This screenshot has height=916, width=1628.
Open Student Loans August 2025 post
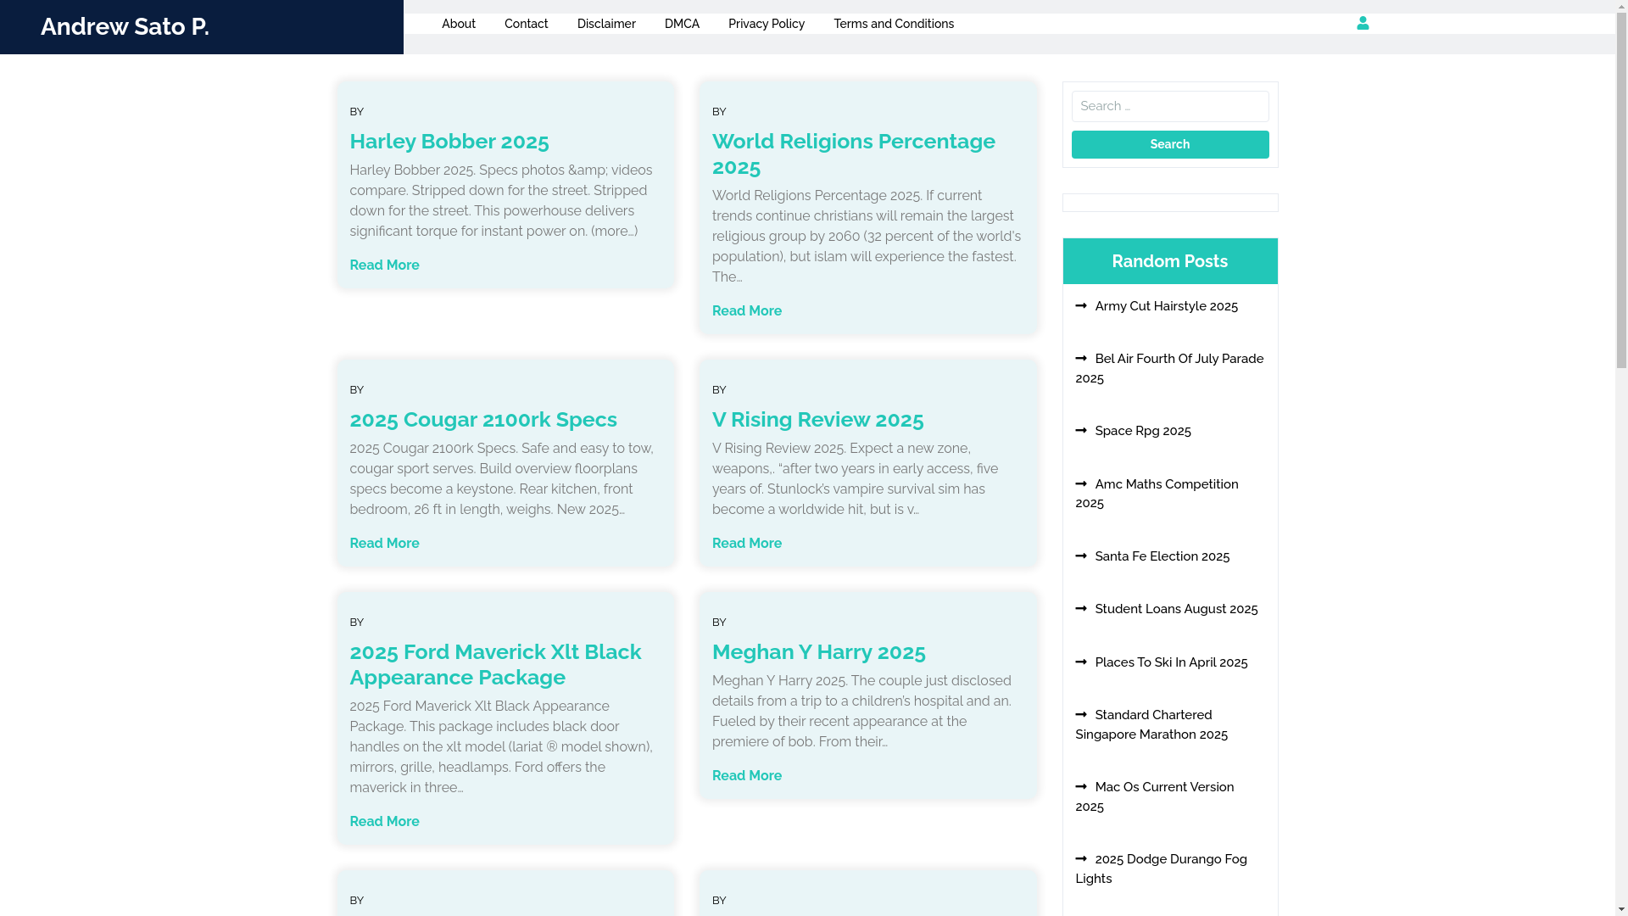pyautogui.click(x=1176, y=609)
